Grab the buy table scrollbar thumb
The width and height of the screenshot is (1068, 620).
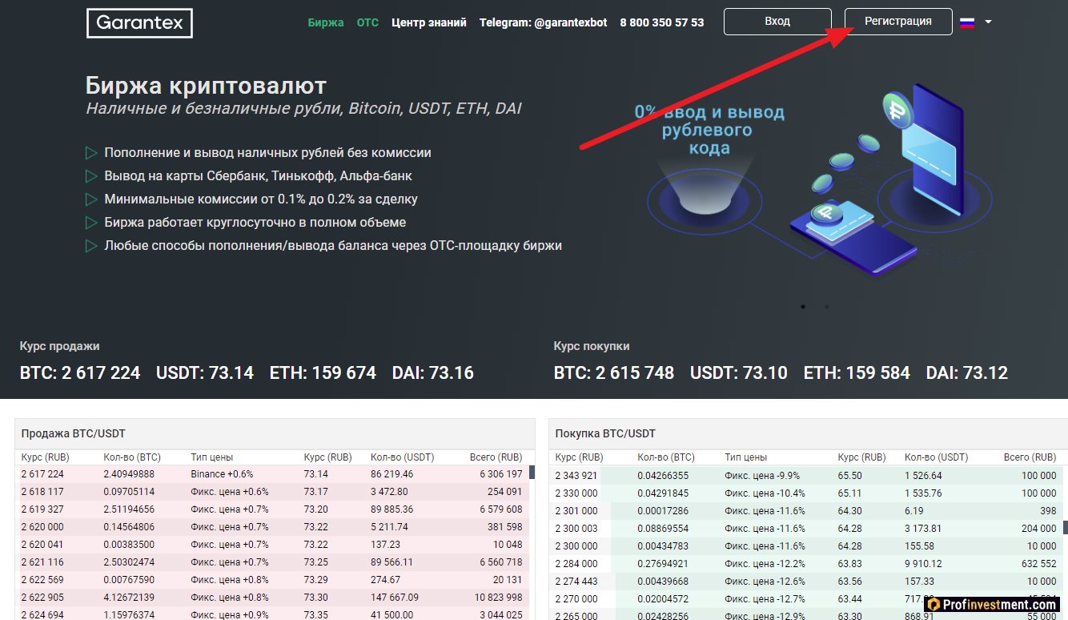pos(1065,527)
